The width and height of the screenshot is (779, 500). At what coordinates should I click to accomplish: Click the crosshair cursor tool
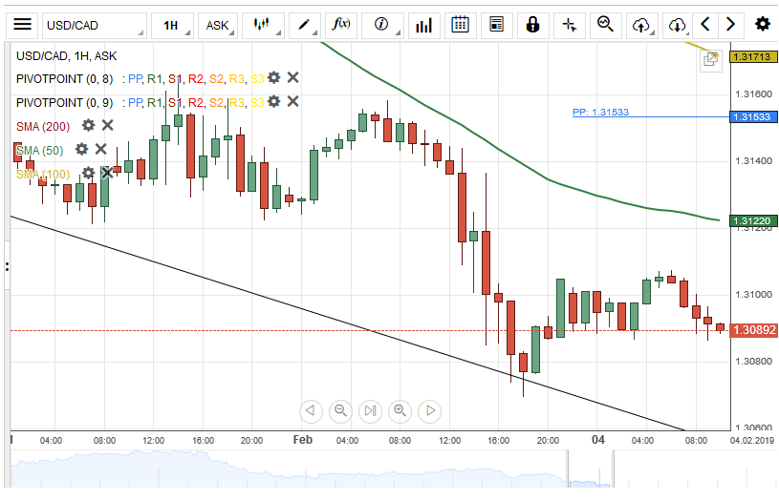point(569,25)
